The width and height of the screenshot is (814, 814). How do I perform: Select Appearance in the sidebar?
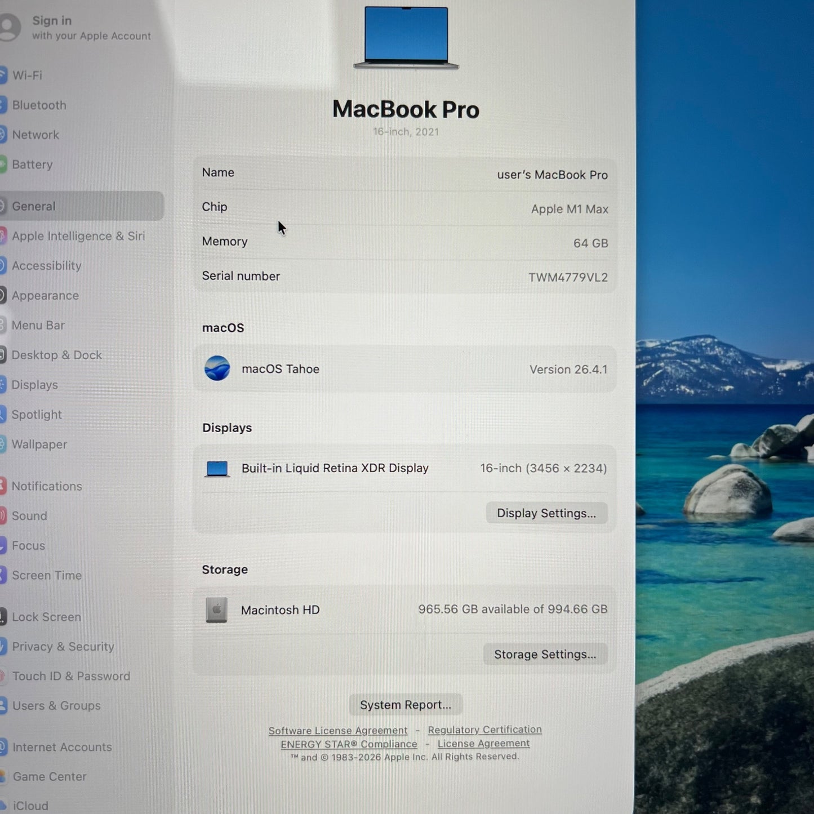(x=45, y=296)
